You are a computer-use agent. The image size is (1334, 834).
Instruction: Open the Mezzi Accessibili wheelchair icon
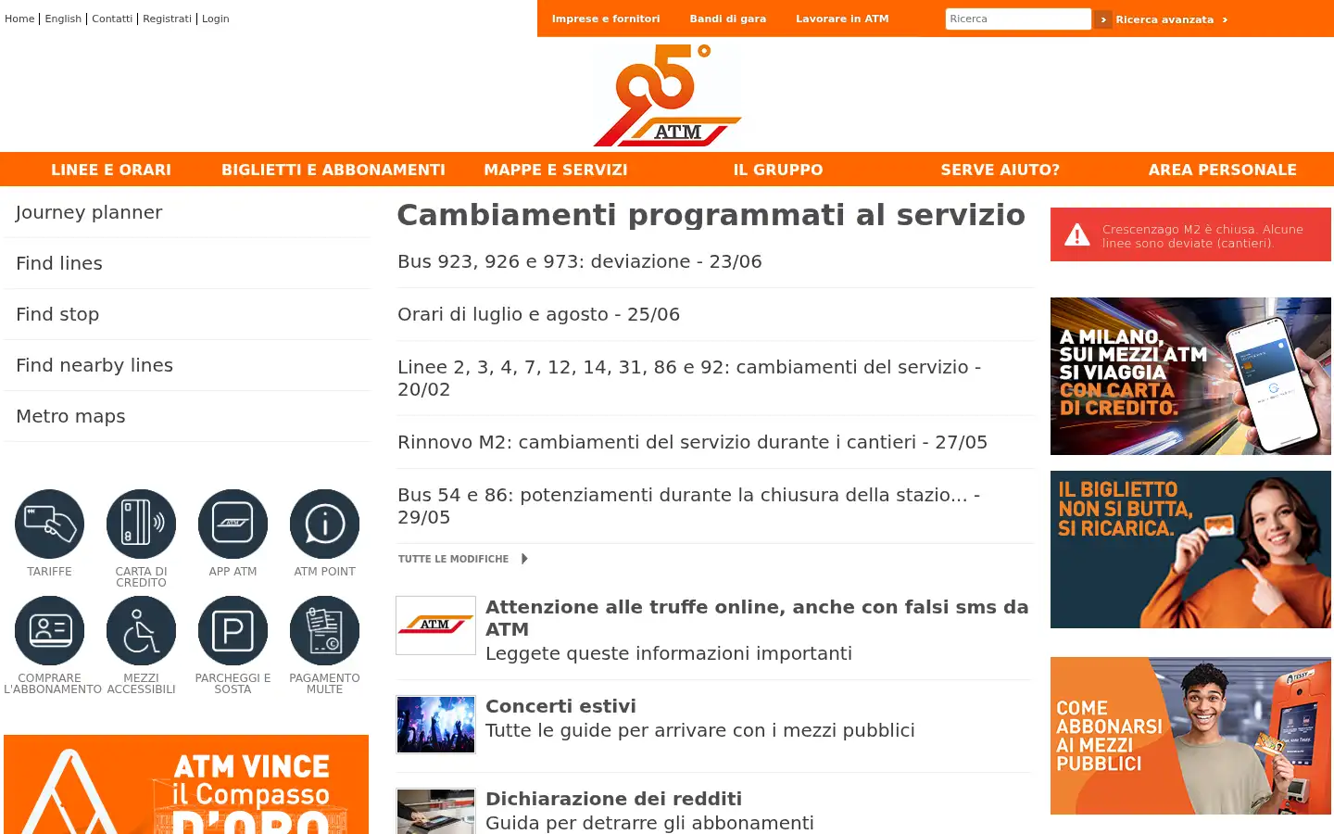click(x=141, y=630)
